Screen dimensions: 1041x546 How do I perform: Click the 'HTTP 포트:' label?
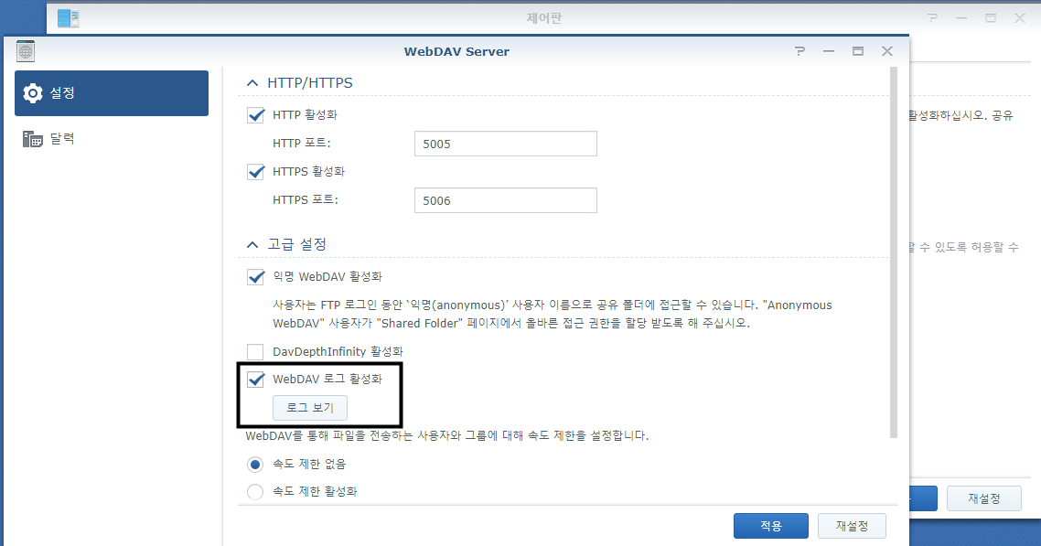tap(301, 144)
